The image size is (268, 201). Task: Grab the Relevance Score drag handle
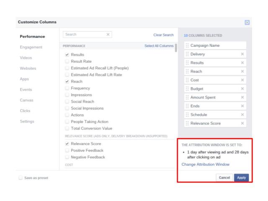point(187,123)
